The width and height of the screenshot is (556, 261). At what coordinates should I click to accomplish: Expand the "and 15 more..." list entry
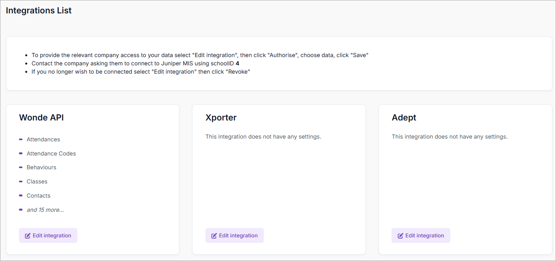tap(45, 210)
